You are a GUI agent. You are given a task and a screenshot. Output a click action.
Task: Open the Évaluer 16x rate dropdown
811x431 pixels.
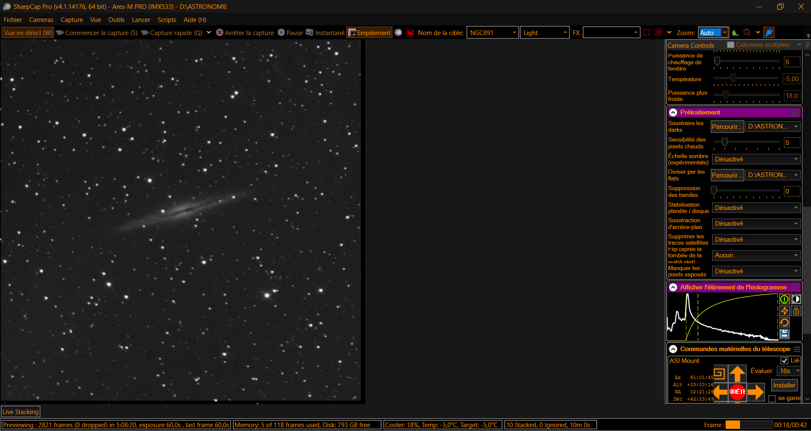point(789,371)
